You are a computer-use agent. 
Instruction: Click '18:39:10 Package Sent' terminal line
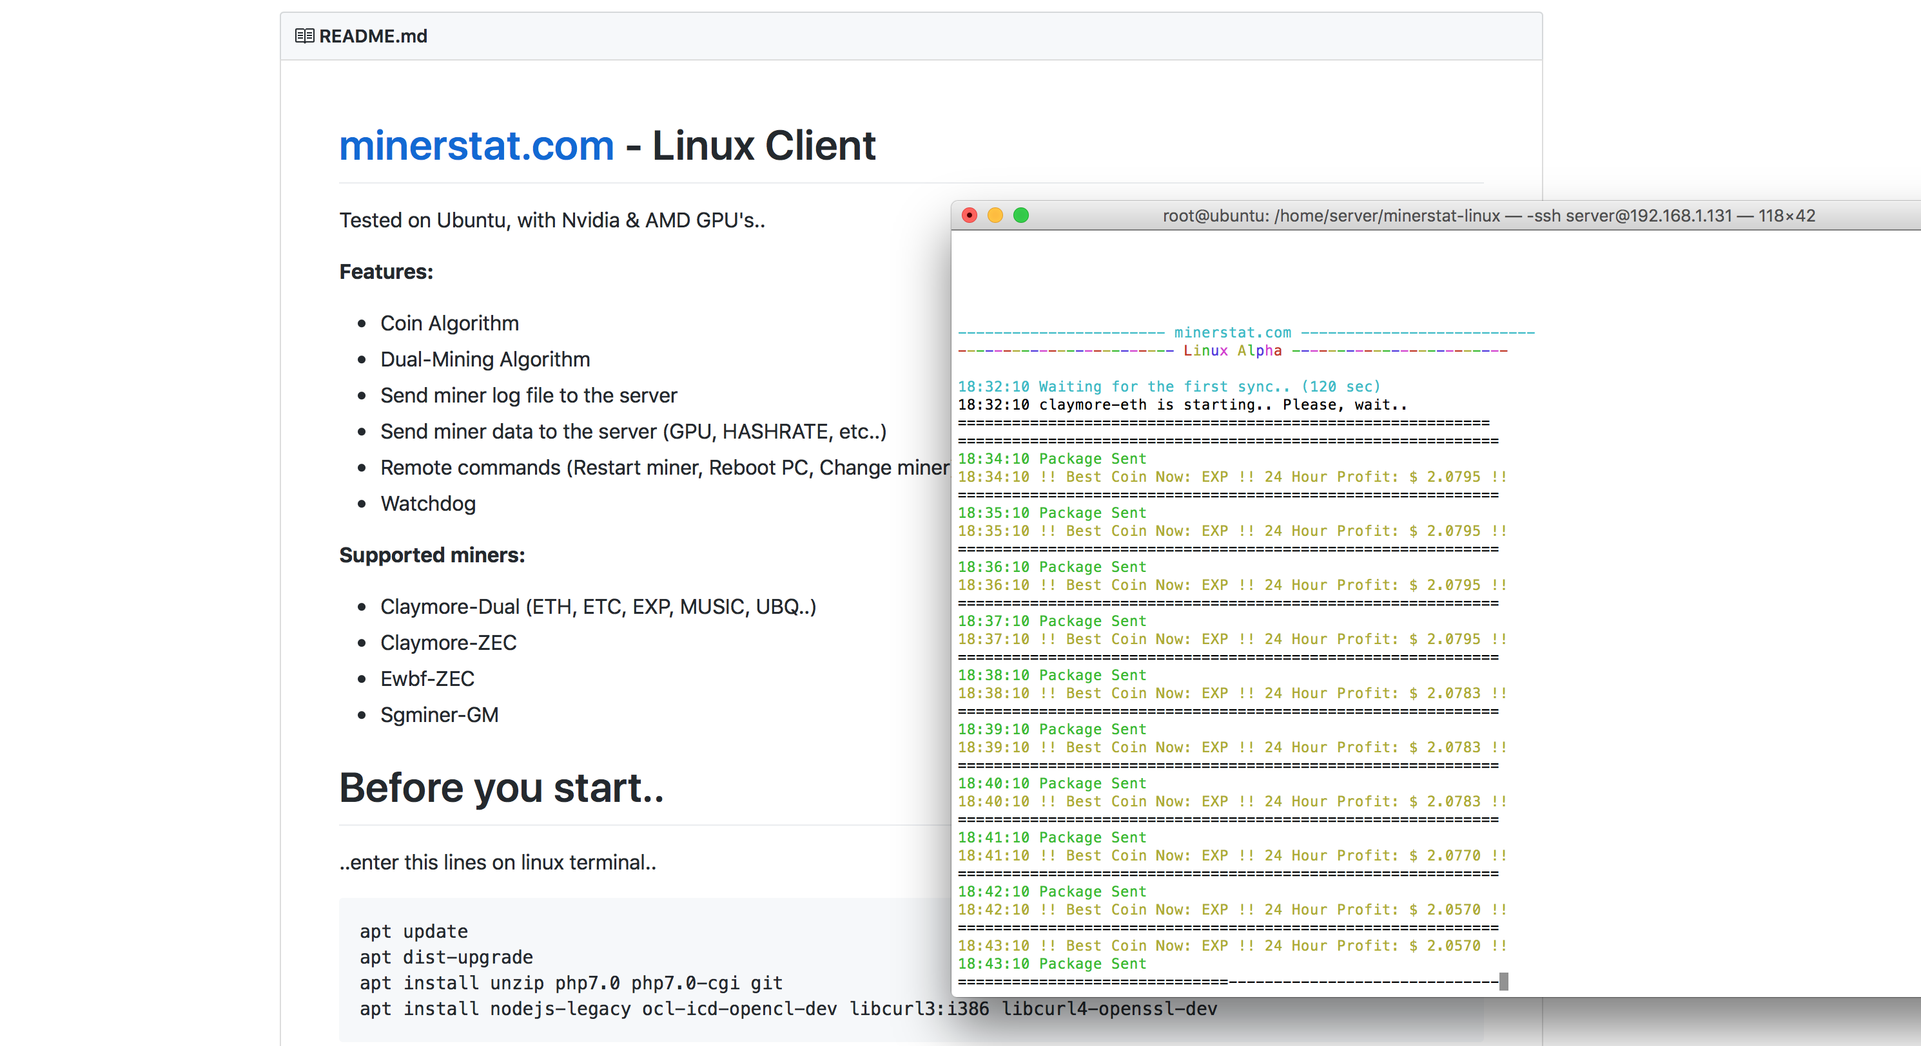[x=1051, y=728]
